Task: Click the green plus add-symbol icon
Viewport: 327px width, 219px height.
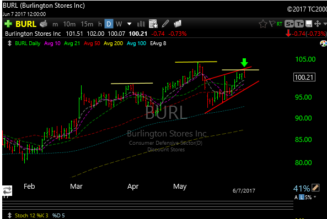Action: [x=8, y=24]
